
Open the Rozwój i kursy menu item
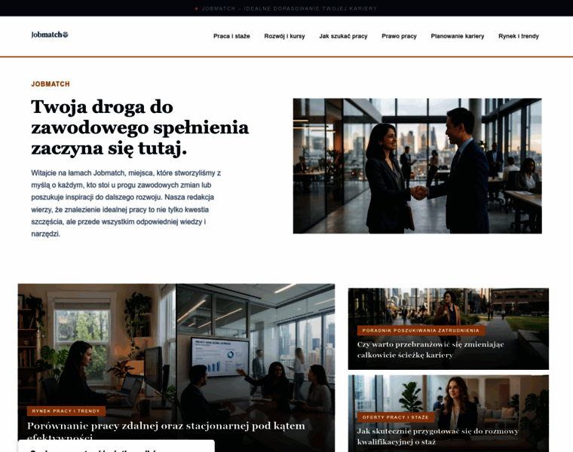click(x=284, y=36)
